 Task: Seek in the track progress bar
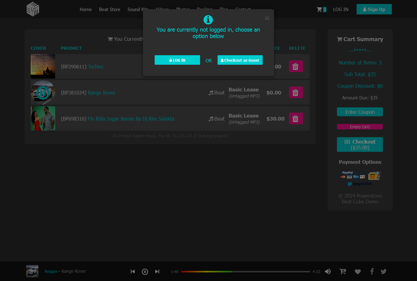tap(245, 271)
